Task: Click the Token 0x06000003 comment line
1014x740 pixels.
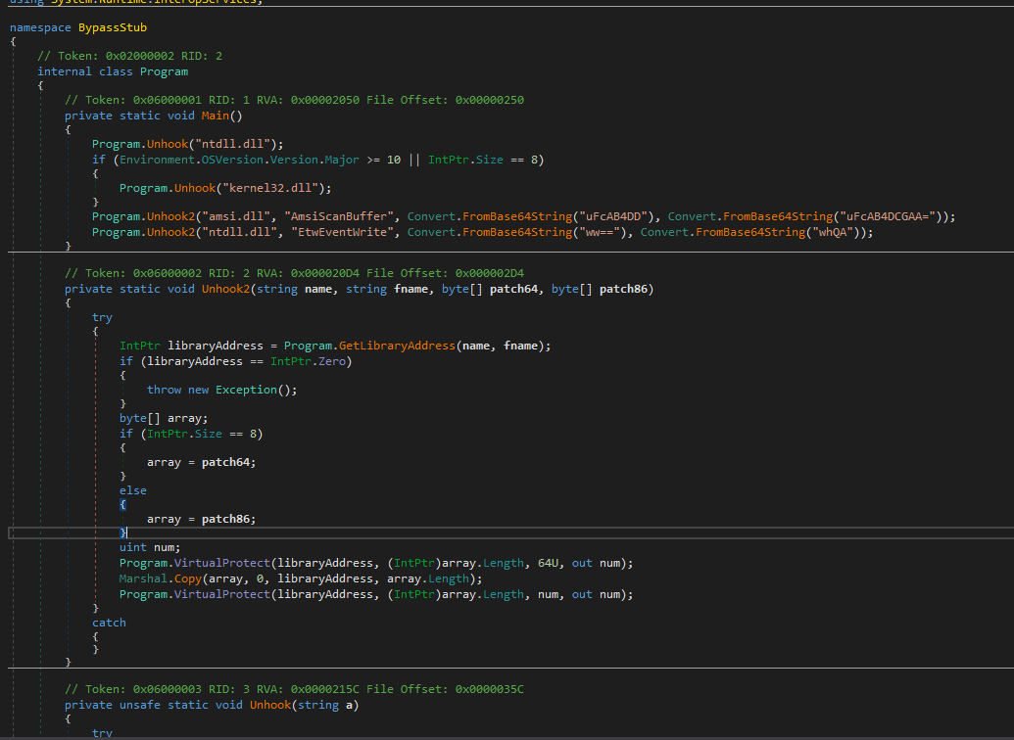Action: point(294,689)
